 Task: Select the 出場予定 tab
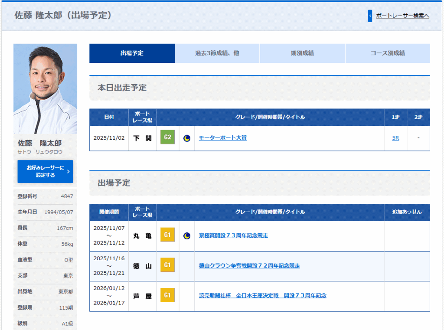pyautogui.click(x=132, y=53)
